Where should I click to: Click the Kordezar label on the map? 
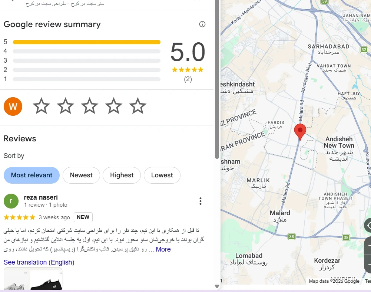coord(327,264)
